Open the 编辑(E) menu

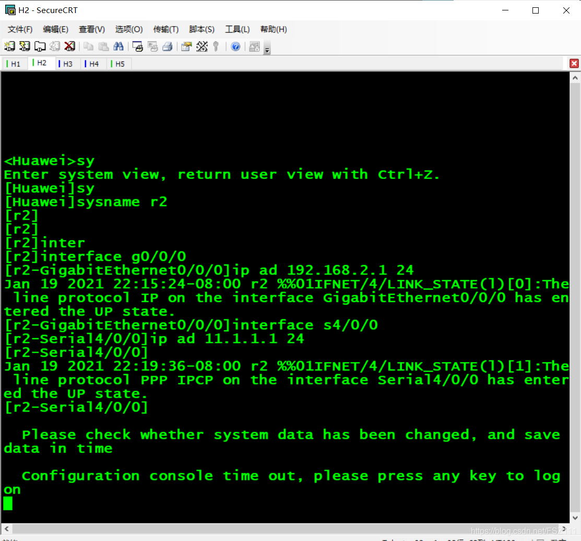click(x=55, y=29)
